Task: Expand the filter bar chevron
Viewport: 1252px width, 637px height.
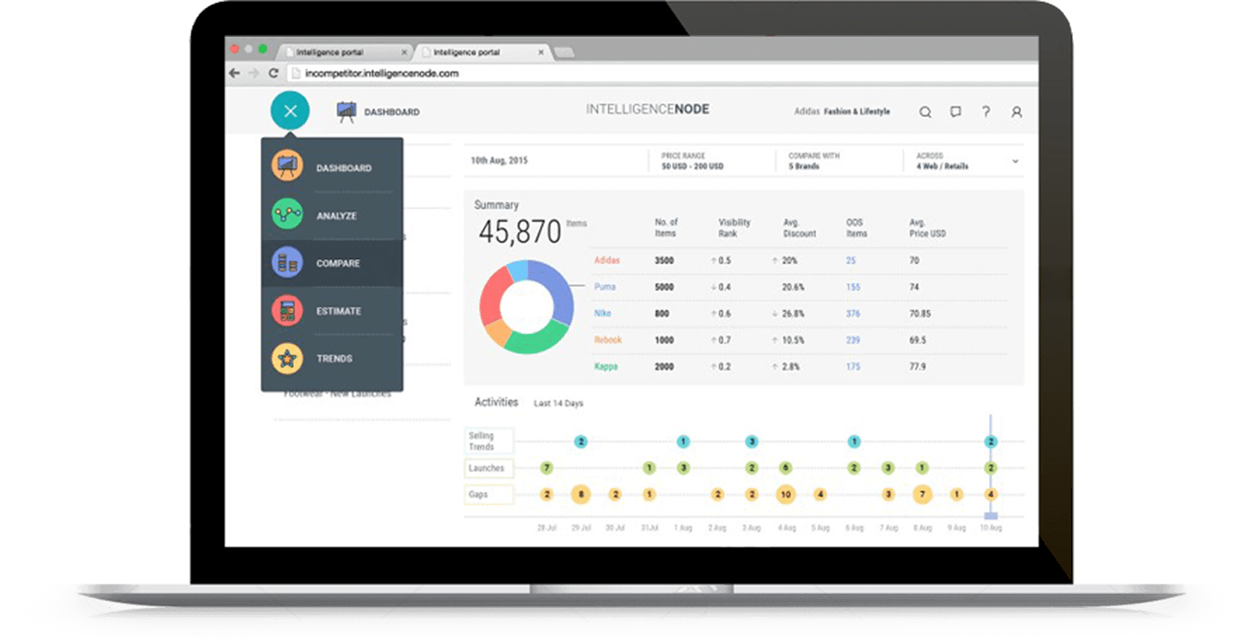Action: click(1015, 161)
